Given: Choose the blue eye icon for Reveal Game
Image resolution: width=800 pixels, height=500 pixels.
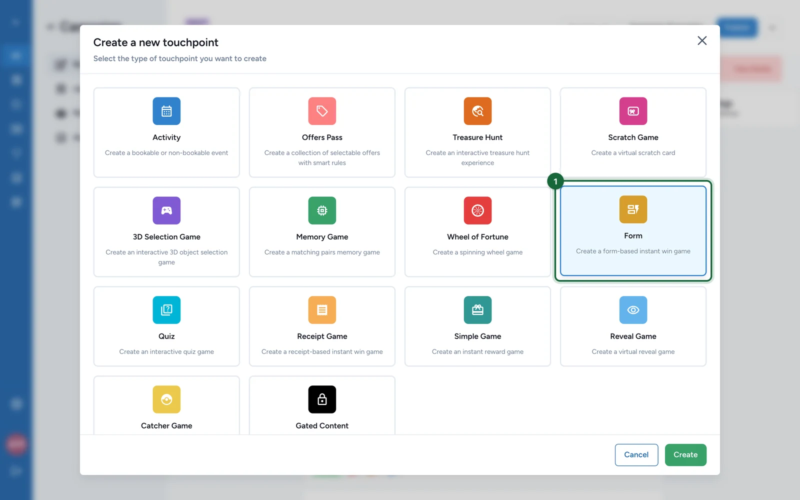Looking at the screenshot, I should pyautogui.click(x=633, y=310).
